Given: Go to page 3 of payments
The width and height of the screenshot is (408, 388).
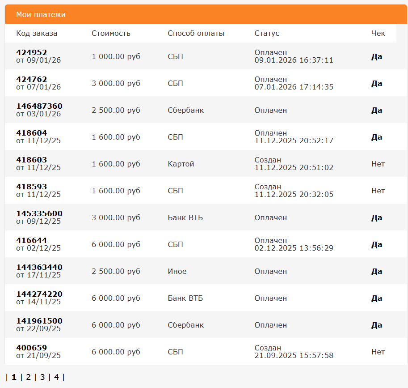Looking at the screenshot, I should (42, 377).
